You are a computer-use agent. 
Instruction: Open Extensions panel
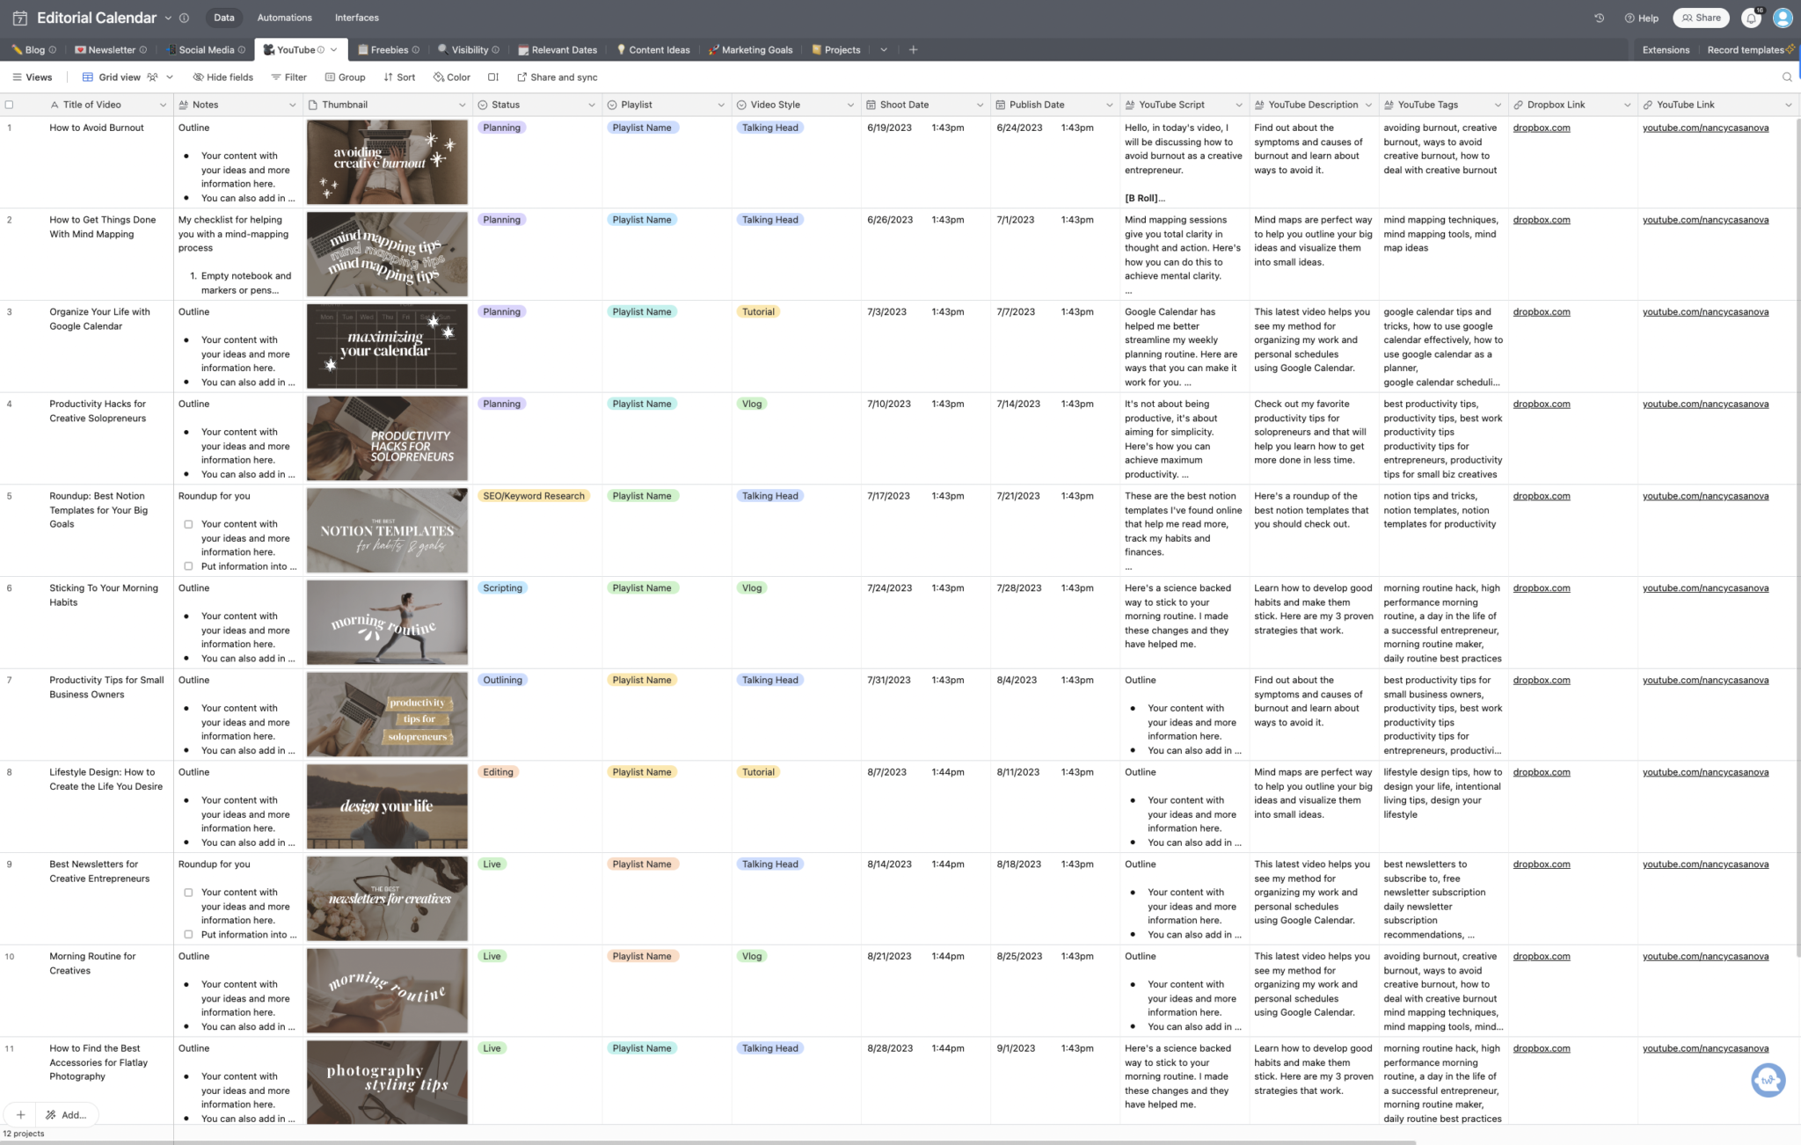coord(1666,50)
